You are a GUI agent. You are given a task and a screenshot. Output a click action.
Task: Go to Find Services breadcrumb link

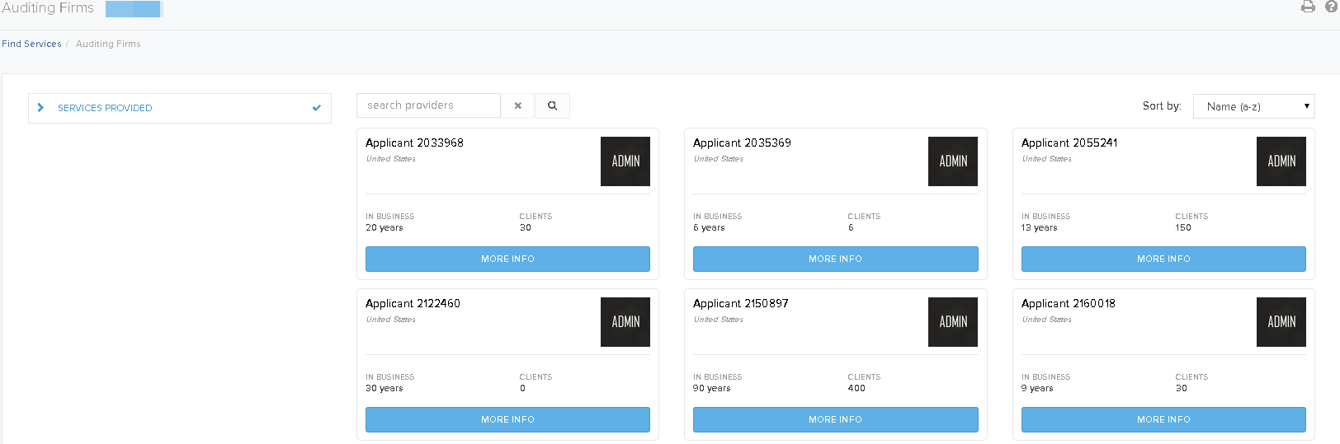coord(31,44)
